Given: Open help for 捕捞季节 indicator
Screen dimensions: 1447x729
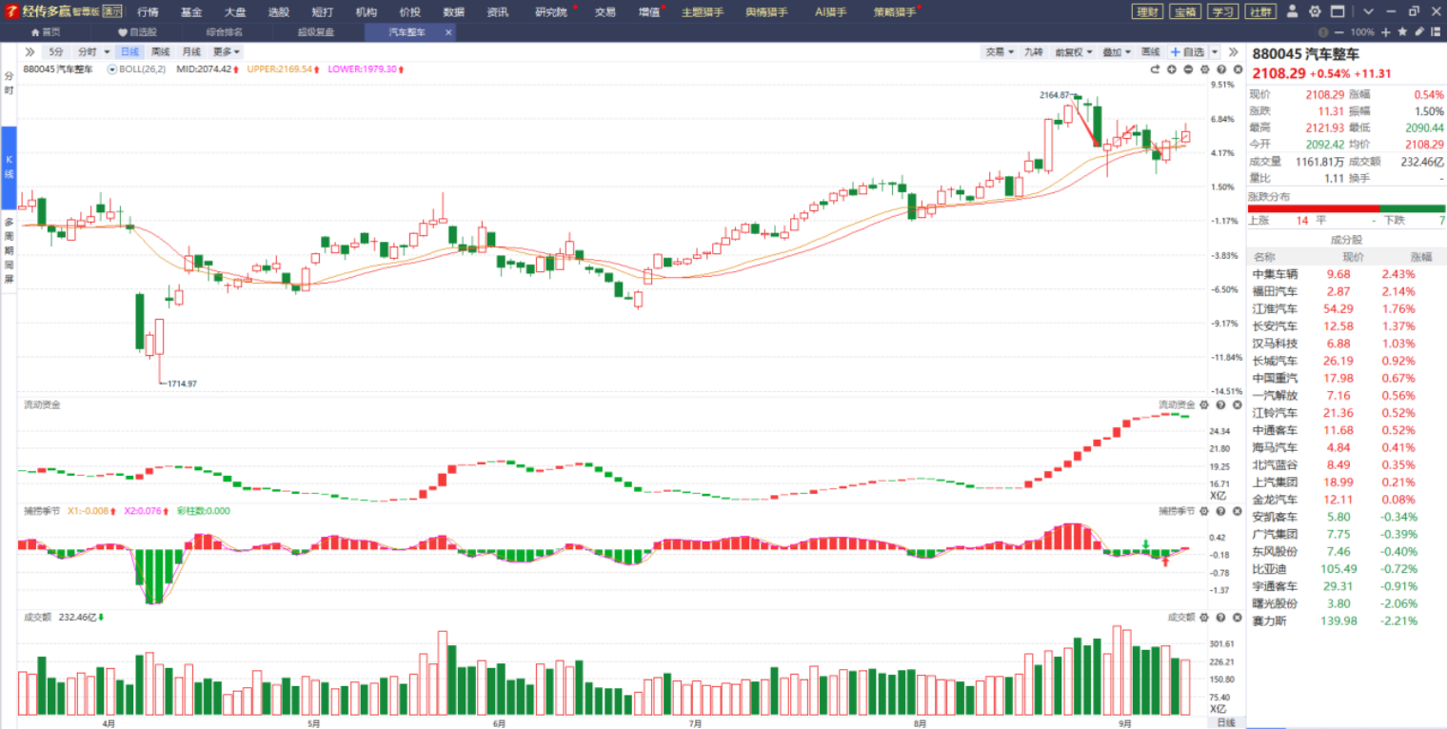Looking at the screenshot, I should coord(1219,511).
